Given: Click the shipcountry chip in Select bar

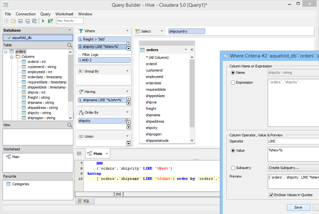Looking at the screenshot, I should [x=186, y=31].
